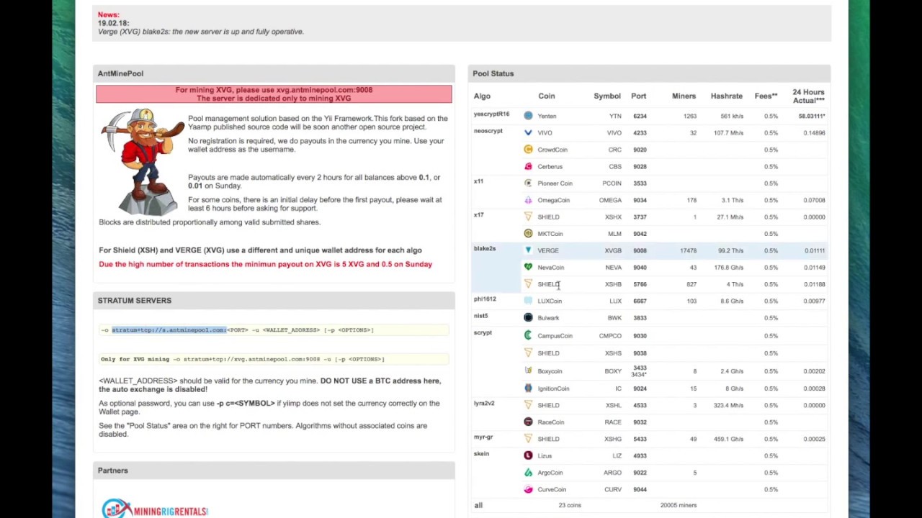Click the Fees** column header
This screenshot has width=922, height=518.
766,96
